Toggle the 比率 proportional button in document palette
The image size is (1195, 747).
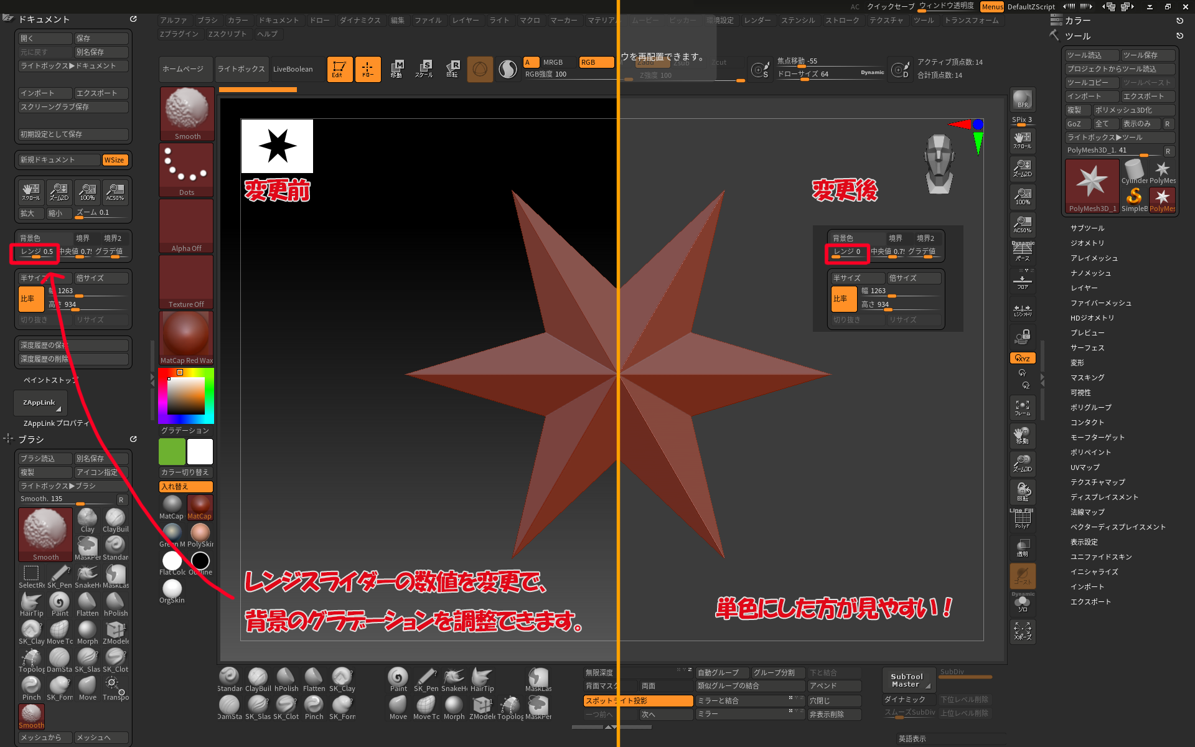31,299
